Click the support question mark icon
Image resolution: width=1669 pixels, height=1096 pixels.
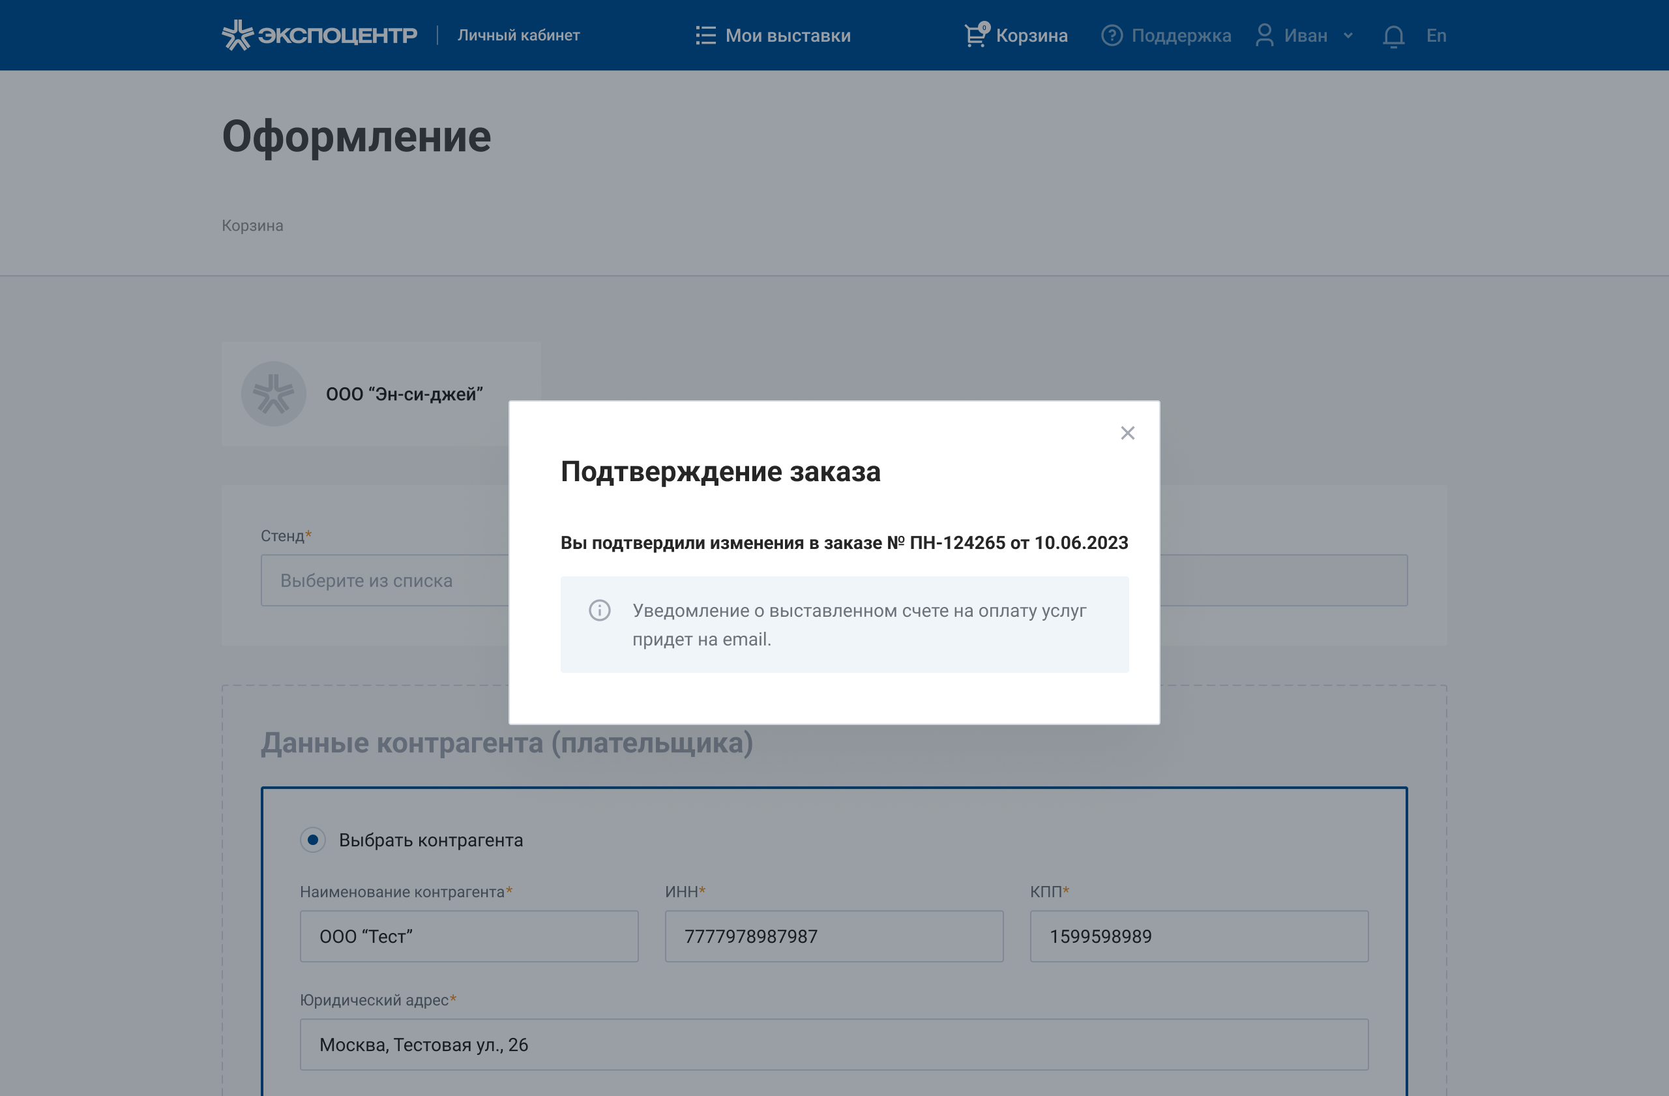coord(1112,35)
